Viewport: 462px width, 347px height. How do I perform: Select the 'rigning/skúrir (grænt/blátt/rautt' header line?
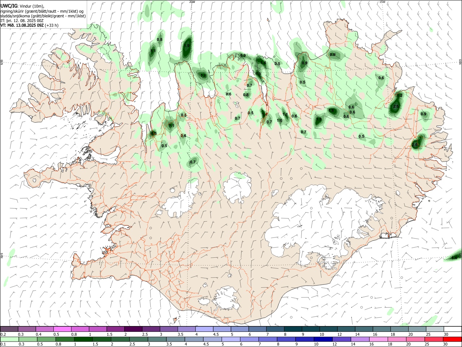[43, 11]
